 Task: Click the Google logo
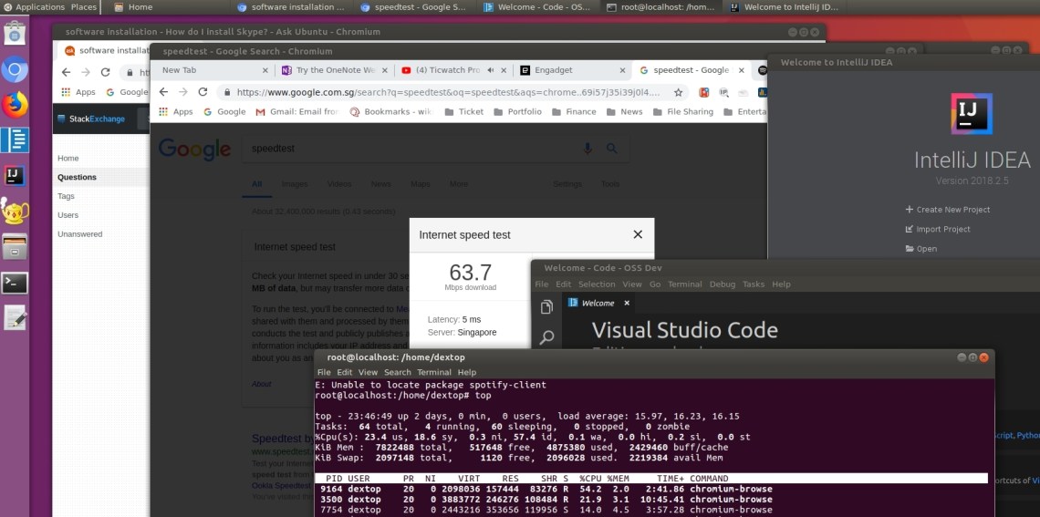pos(194,150)
